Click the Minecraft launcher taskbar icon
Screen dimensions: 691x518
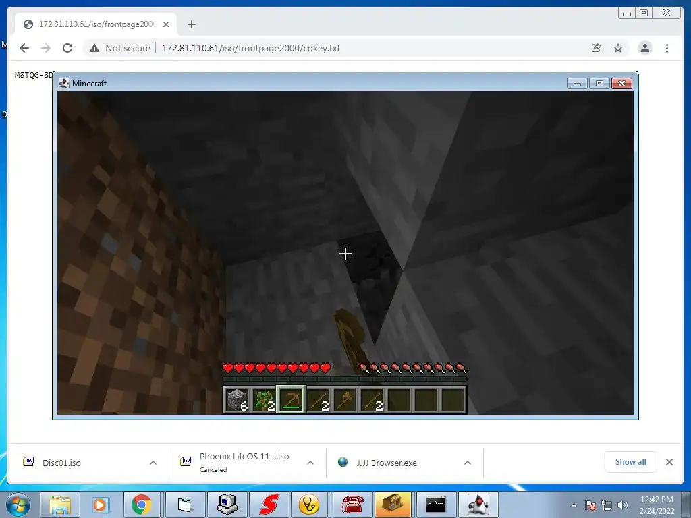click(393, 505)
